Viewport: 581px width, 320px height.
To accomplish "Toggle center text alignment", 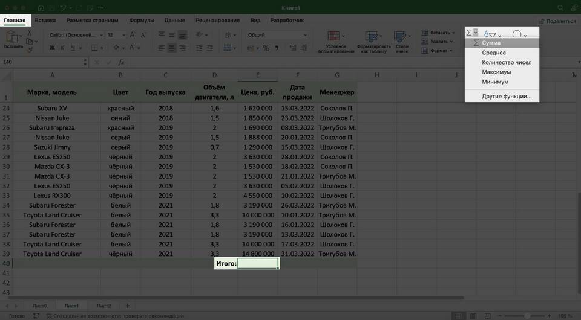I will [x=172, y=48].
